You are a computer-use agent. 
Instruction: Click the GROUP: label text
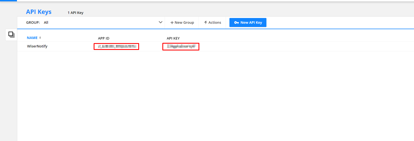33,23
